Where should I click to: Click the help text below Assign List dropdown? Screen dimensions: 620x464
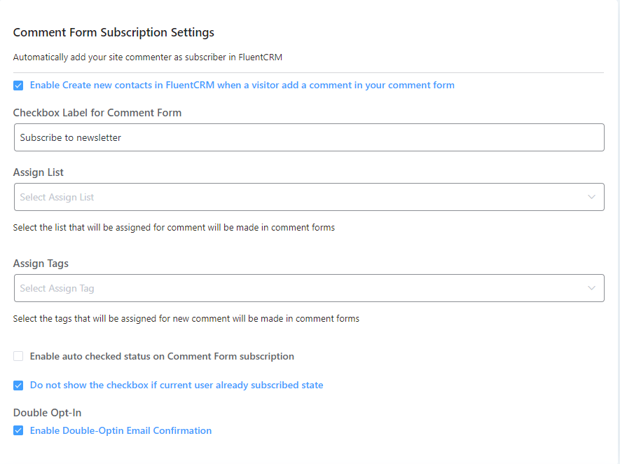174,227
